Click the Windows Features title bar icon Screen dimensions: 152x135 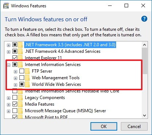tap(6, 6)
